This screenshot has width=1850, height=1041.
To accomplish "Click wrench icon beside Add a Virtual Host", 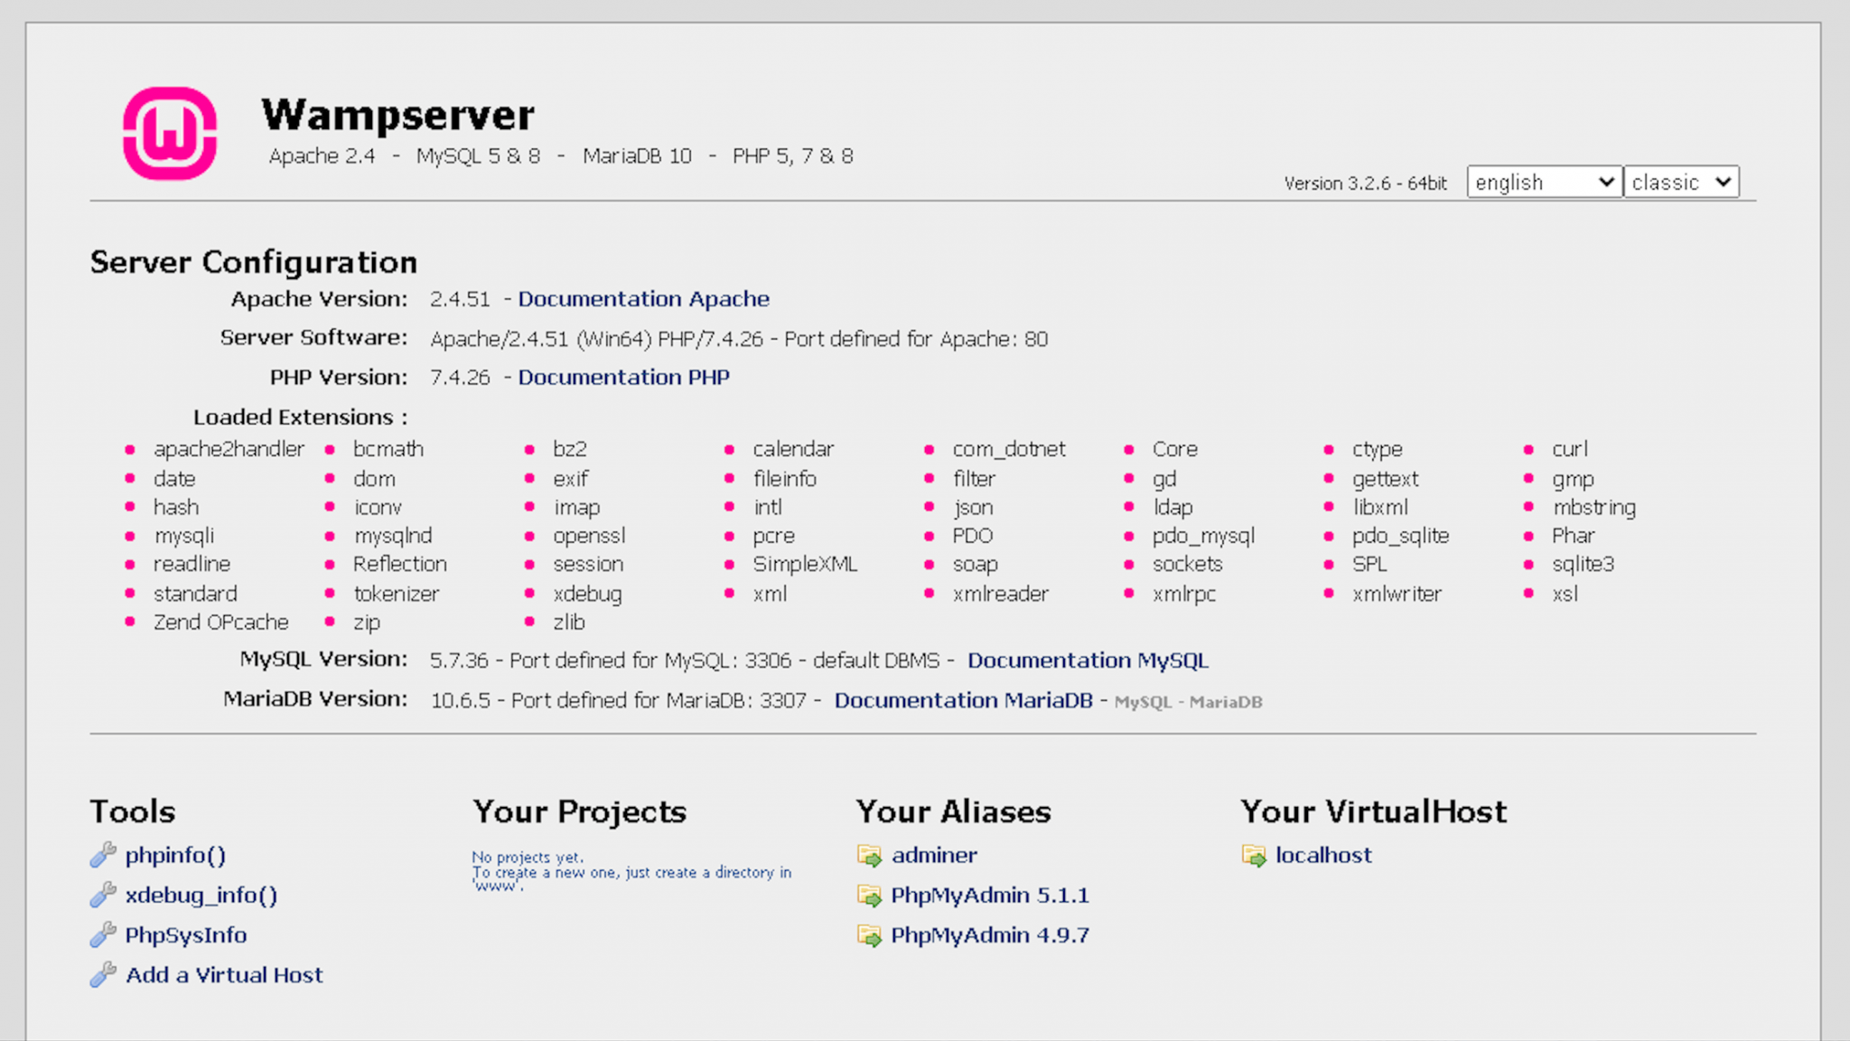I will (x=103, y=974).
